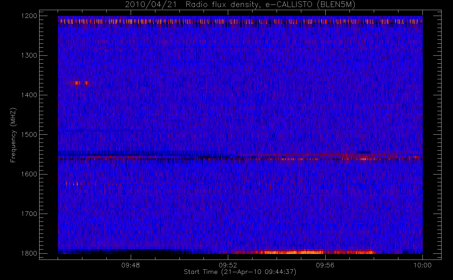Viewport: 453px width, 280px height.
Task: Click the 09:56 time axis label
Action: (325, 265)
